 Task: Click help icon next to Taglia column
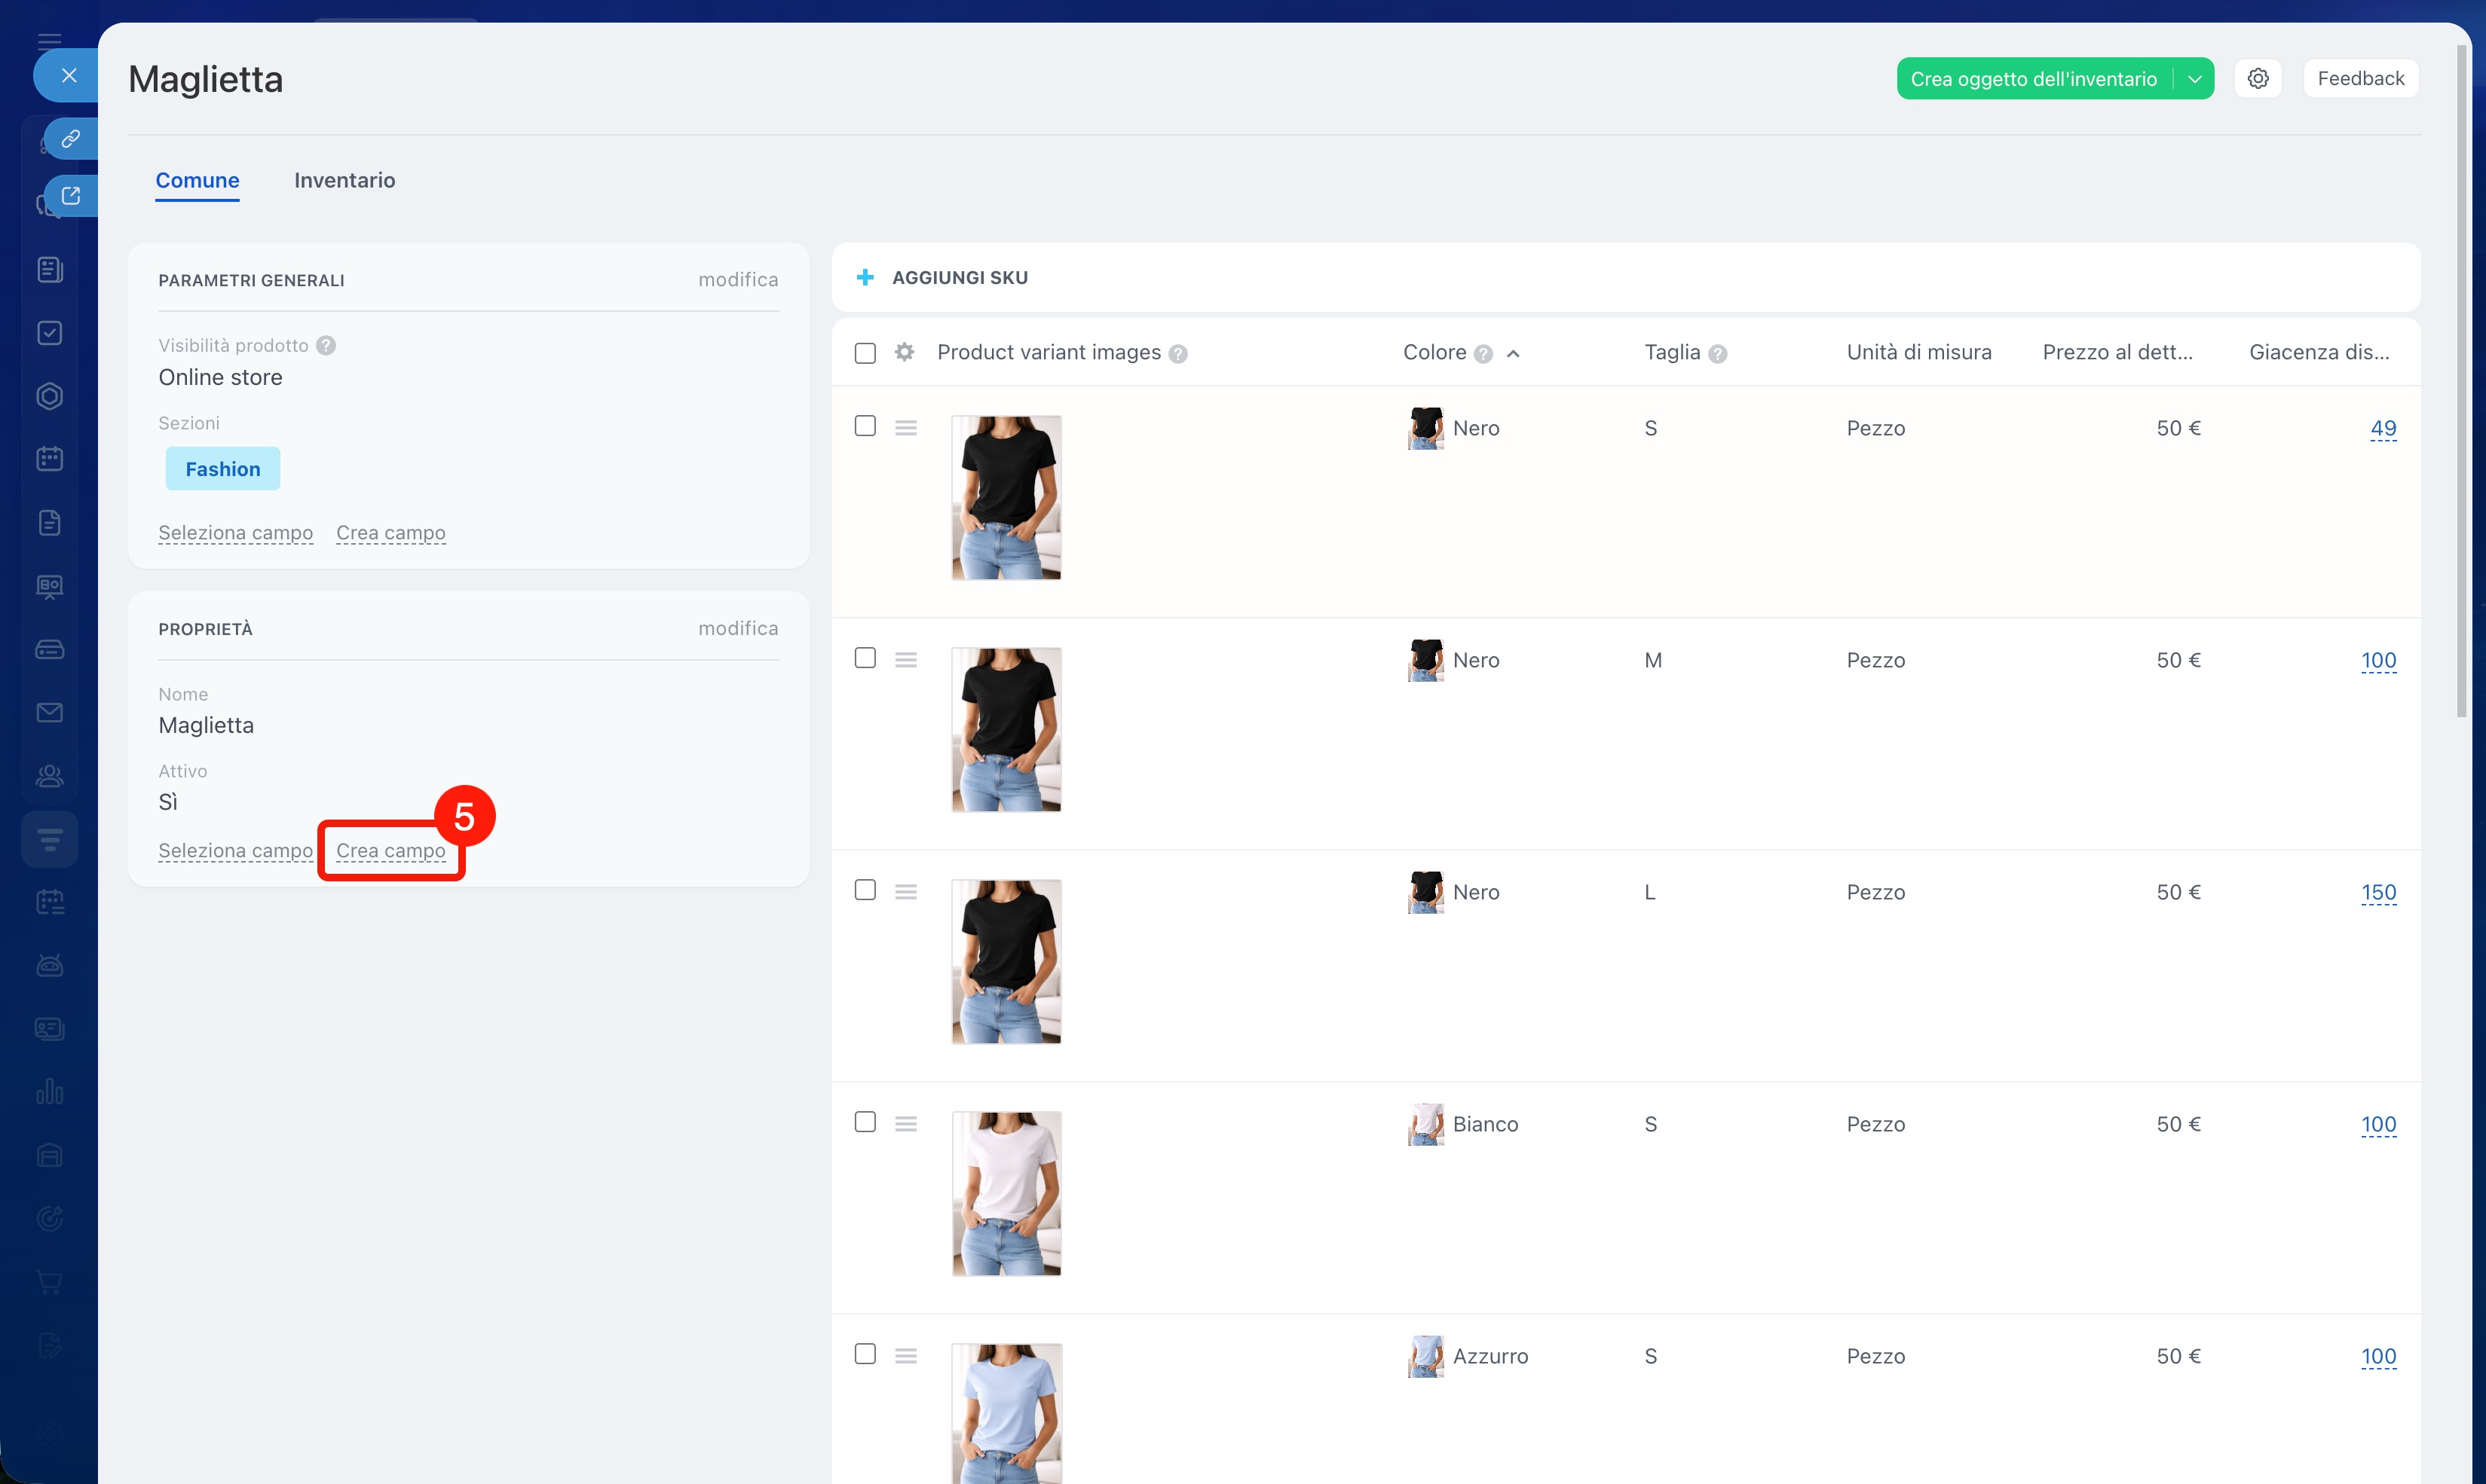click(x=1718, y=353)
